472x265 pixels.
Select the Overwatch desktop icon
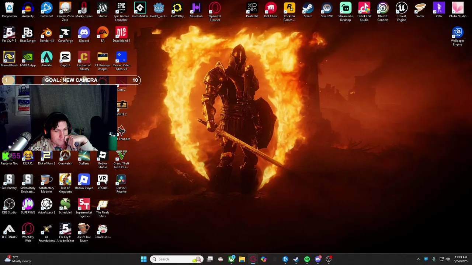[65, 158]
